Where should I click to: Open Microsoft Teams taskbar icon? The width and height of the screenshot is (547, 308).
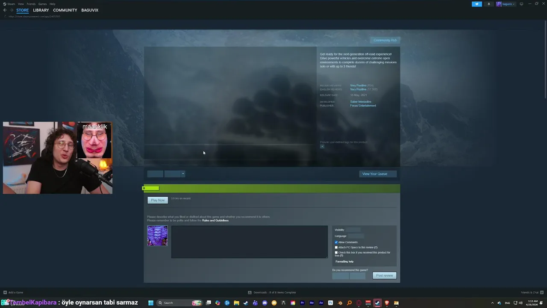point(255,303)
